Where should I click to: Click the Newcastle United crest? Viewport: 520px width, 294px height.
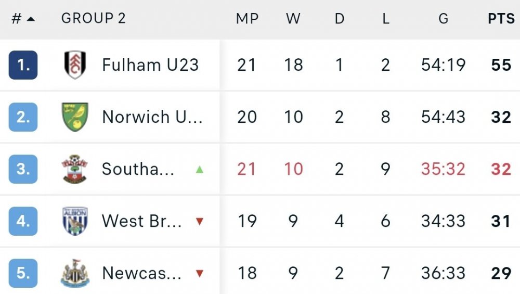pyautogui.click(x=75, y=273)
